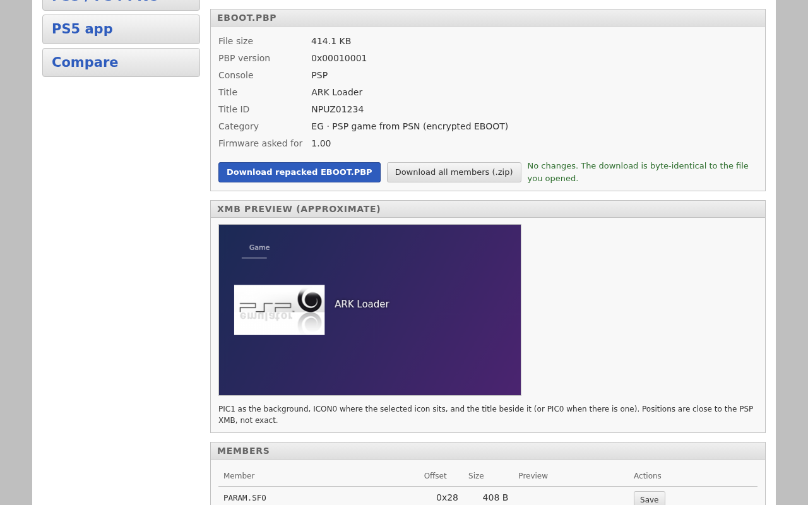
Task: Click the Title ID label
Action: 234,109
